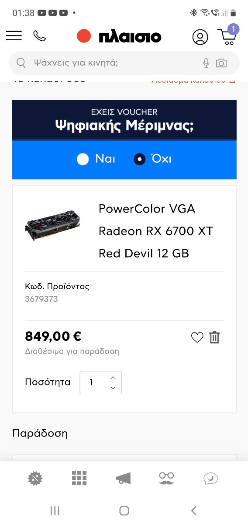Tap the πλαισιο logo
This screenshot has height=525, width=248.
point(119,36)
